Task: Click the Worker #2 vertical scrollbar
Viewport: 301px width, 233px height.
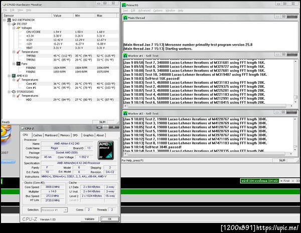Action: tap(295, 134)
